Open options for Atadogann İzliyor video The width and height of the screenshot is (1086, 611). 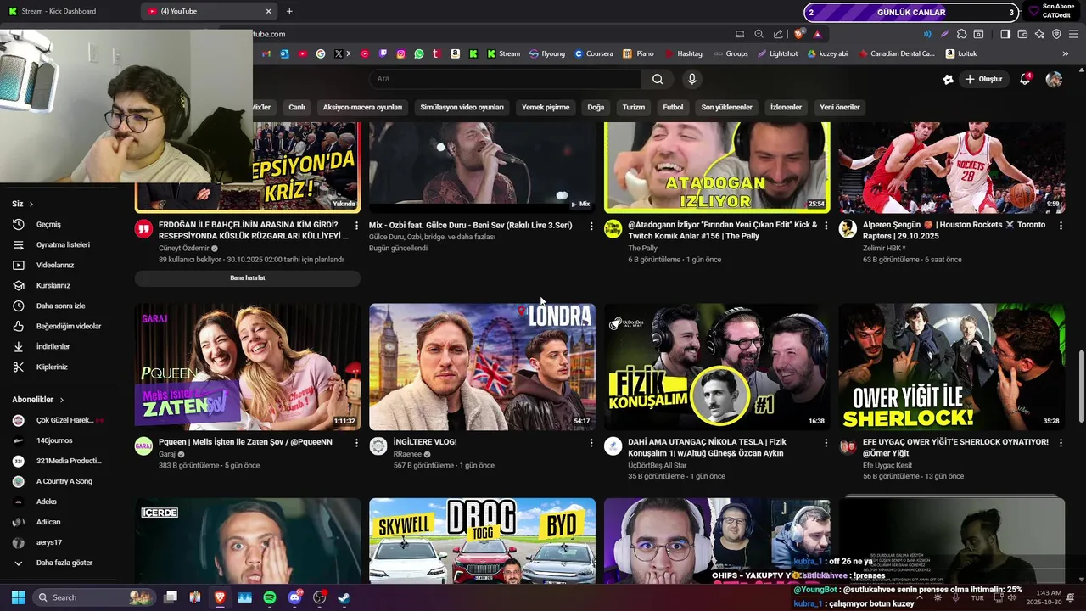click(x=826, y=226)
